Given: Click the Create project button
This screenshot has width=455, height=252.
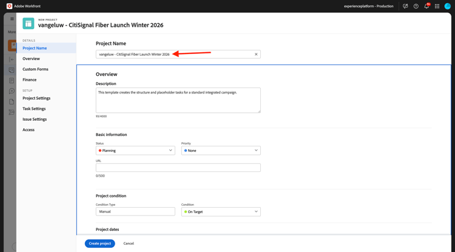Looking at the screenshot, I should pos(100,243).
